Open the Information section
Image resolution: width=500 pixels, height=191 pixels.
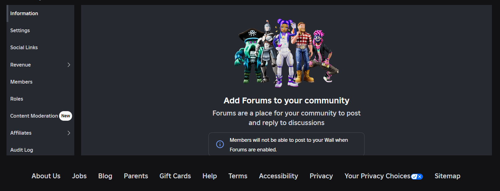point(40,13)
